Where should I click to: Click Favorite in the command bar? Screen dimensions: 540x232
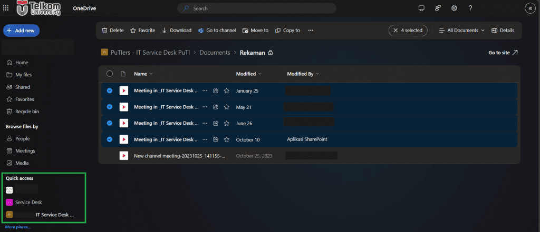pos(142,30)
